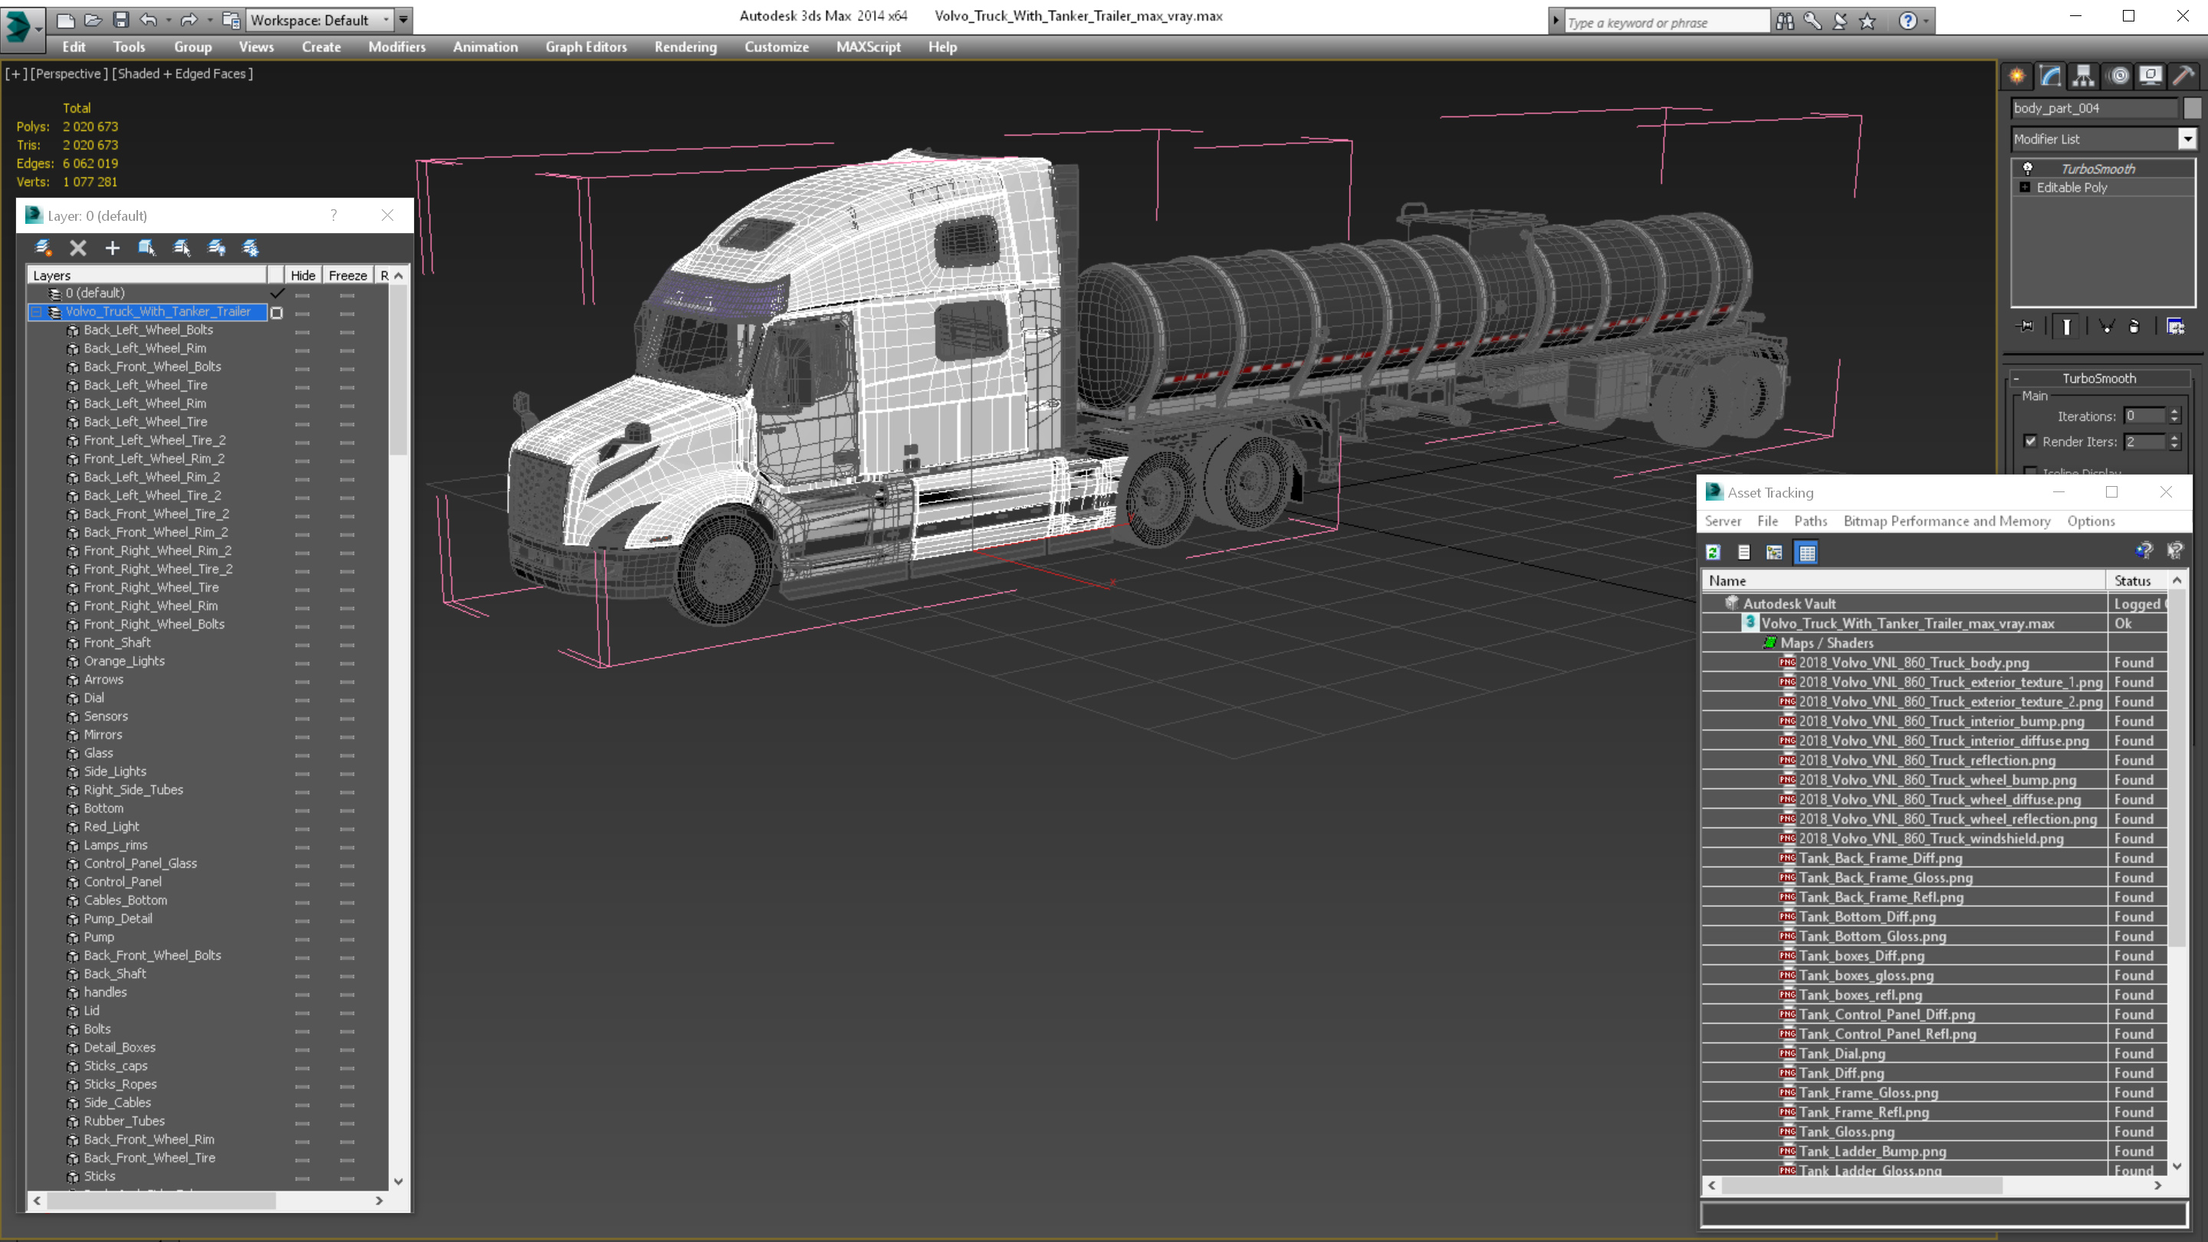Click the [Shaded + Edged Faces] viewport label
This screenshot has width=2208, height=1242.
182,74
